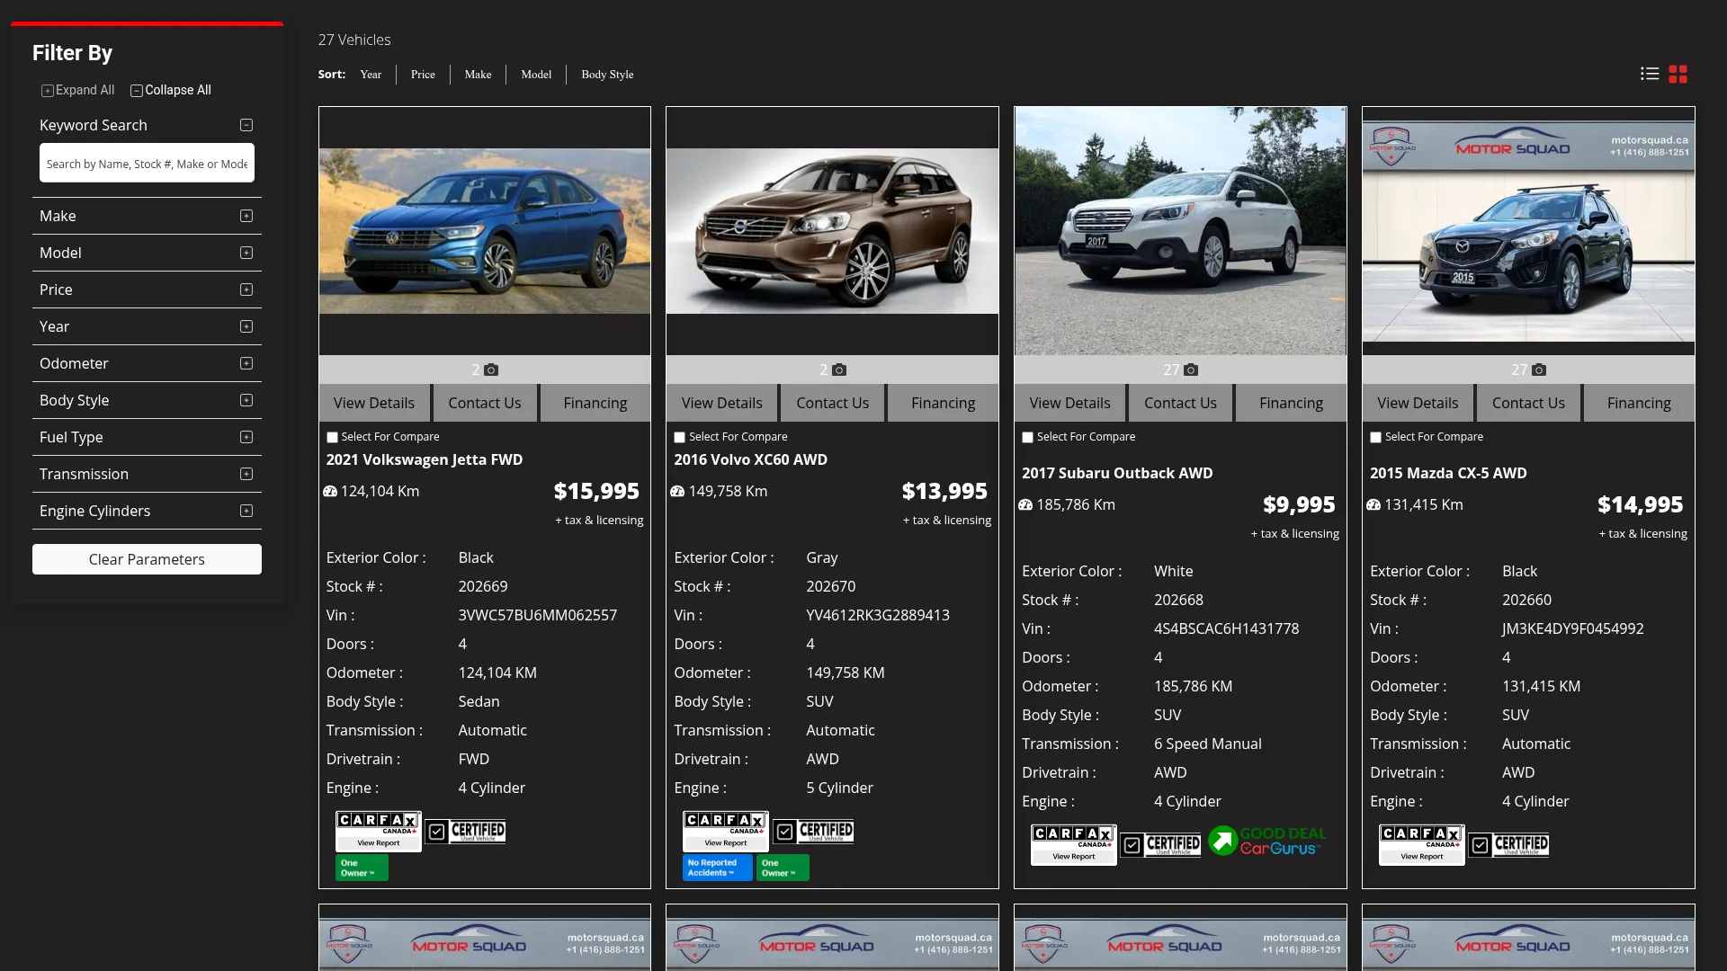
Task: Open the blue Volkswagen Jetta photo
Action: [485, 231]
